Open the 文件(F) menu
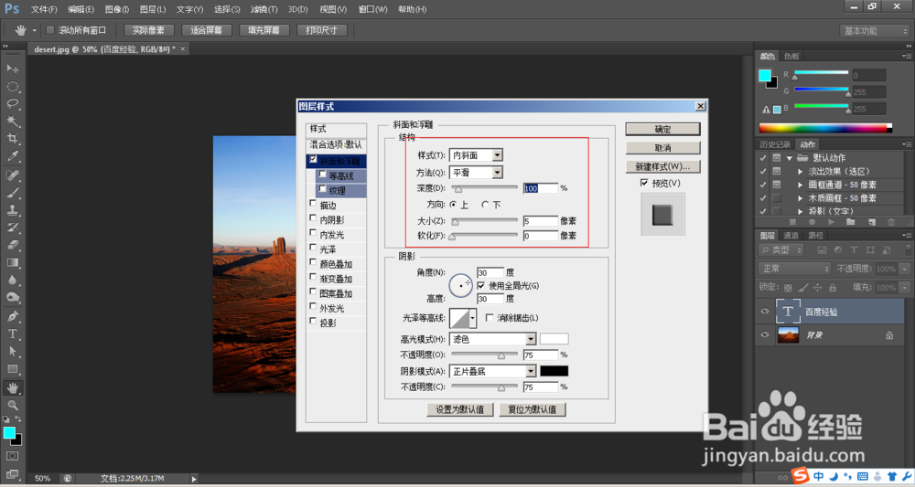Image resolution: width=915 pixels, height=487 pixels. pyautogui.click(x=44, y=9)
